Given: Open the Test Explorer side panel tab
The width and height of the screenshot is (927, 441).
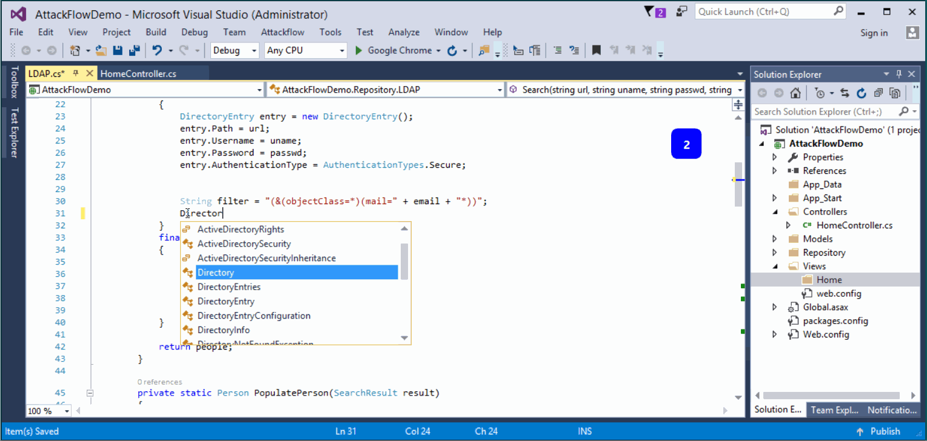Looking at the screenshot, I should 13,133.
